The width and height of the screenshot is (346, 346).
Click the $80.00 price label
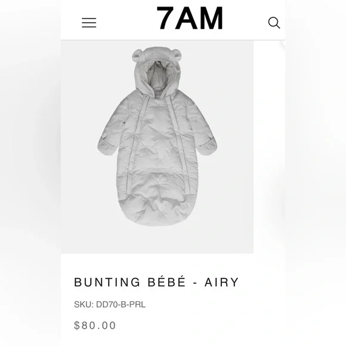click(95, 326)
